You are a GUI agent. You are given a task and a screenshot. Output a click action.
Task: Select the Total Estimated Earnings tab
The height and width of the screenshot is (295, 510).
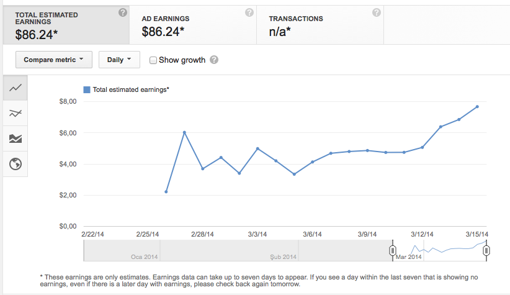click(66, 25)
